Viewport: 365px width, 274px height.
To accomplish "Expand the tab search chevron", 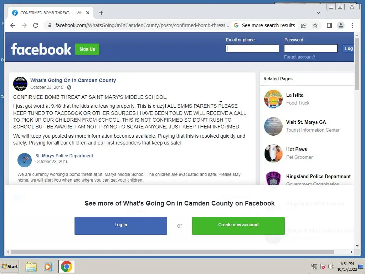I will 319,13.
